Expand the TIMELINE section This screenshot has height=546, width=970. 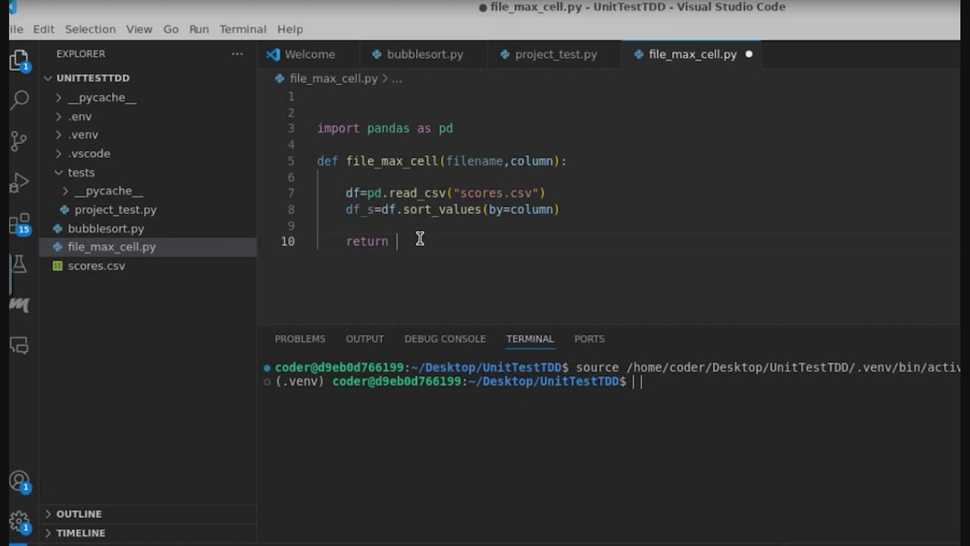[80, 533]
